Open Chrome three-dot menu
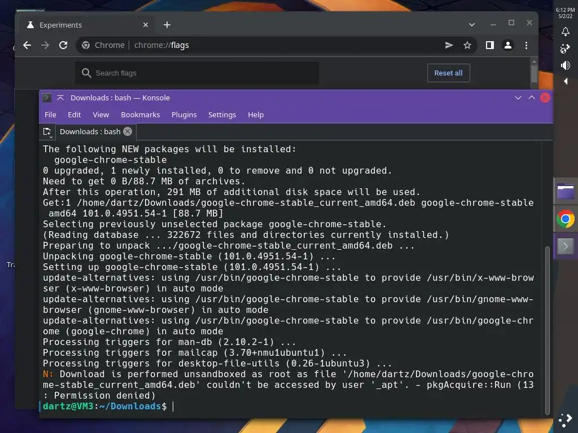This screenshot has width=578, height=433. 527,45
